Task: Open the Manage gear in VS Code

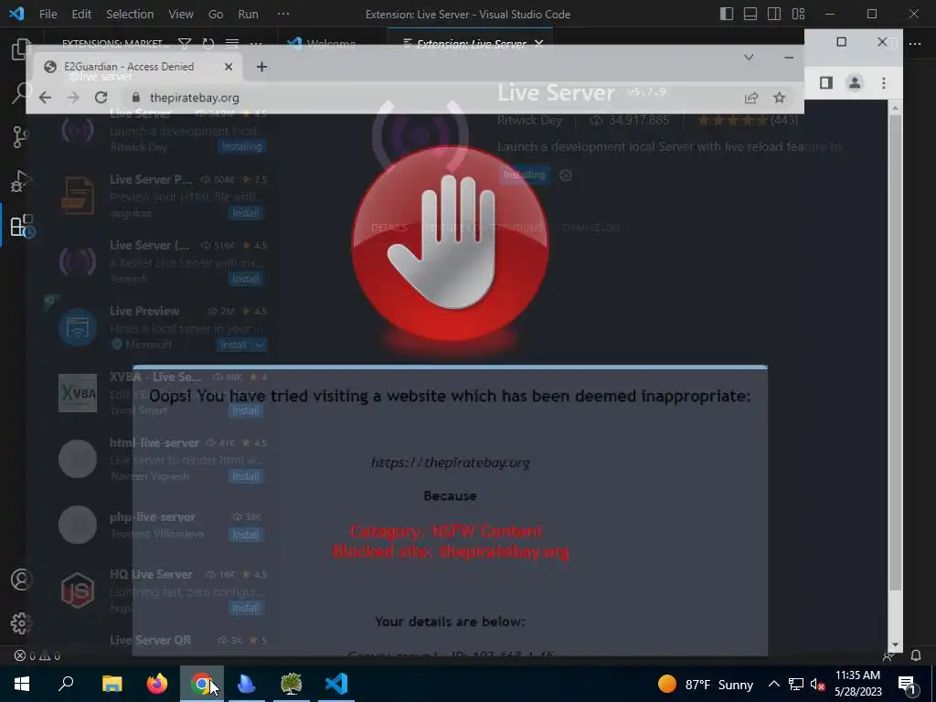Action: [x=21, y=623]
